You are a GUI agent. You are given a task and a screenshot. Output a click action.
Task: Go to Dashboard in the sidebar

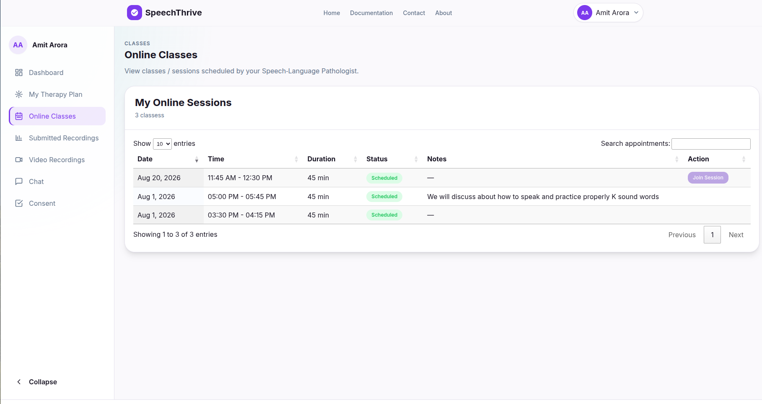click(57, 73)
